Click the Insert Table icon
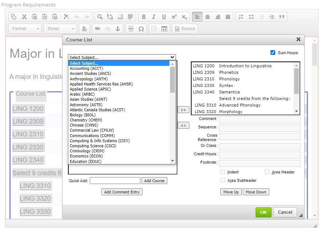 [x=164, y=29]
